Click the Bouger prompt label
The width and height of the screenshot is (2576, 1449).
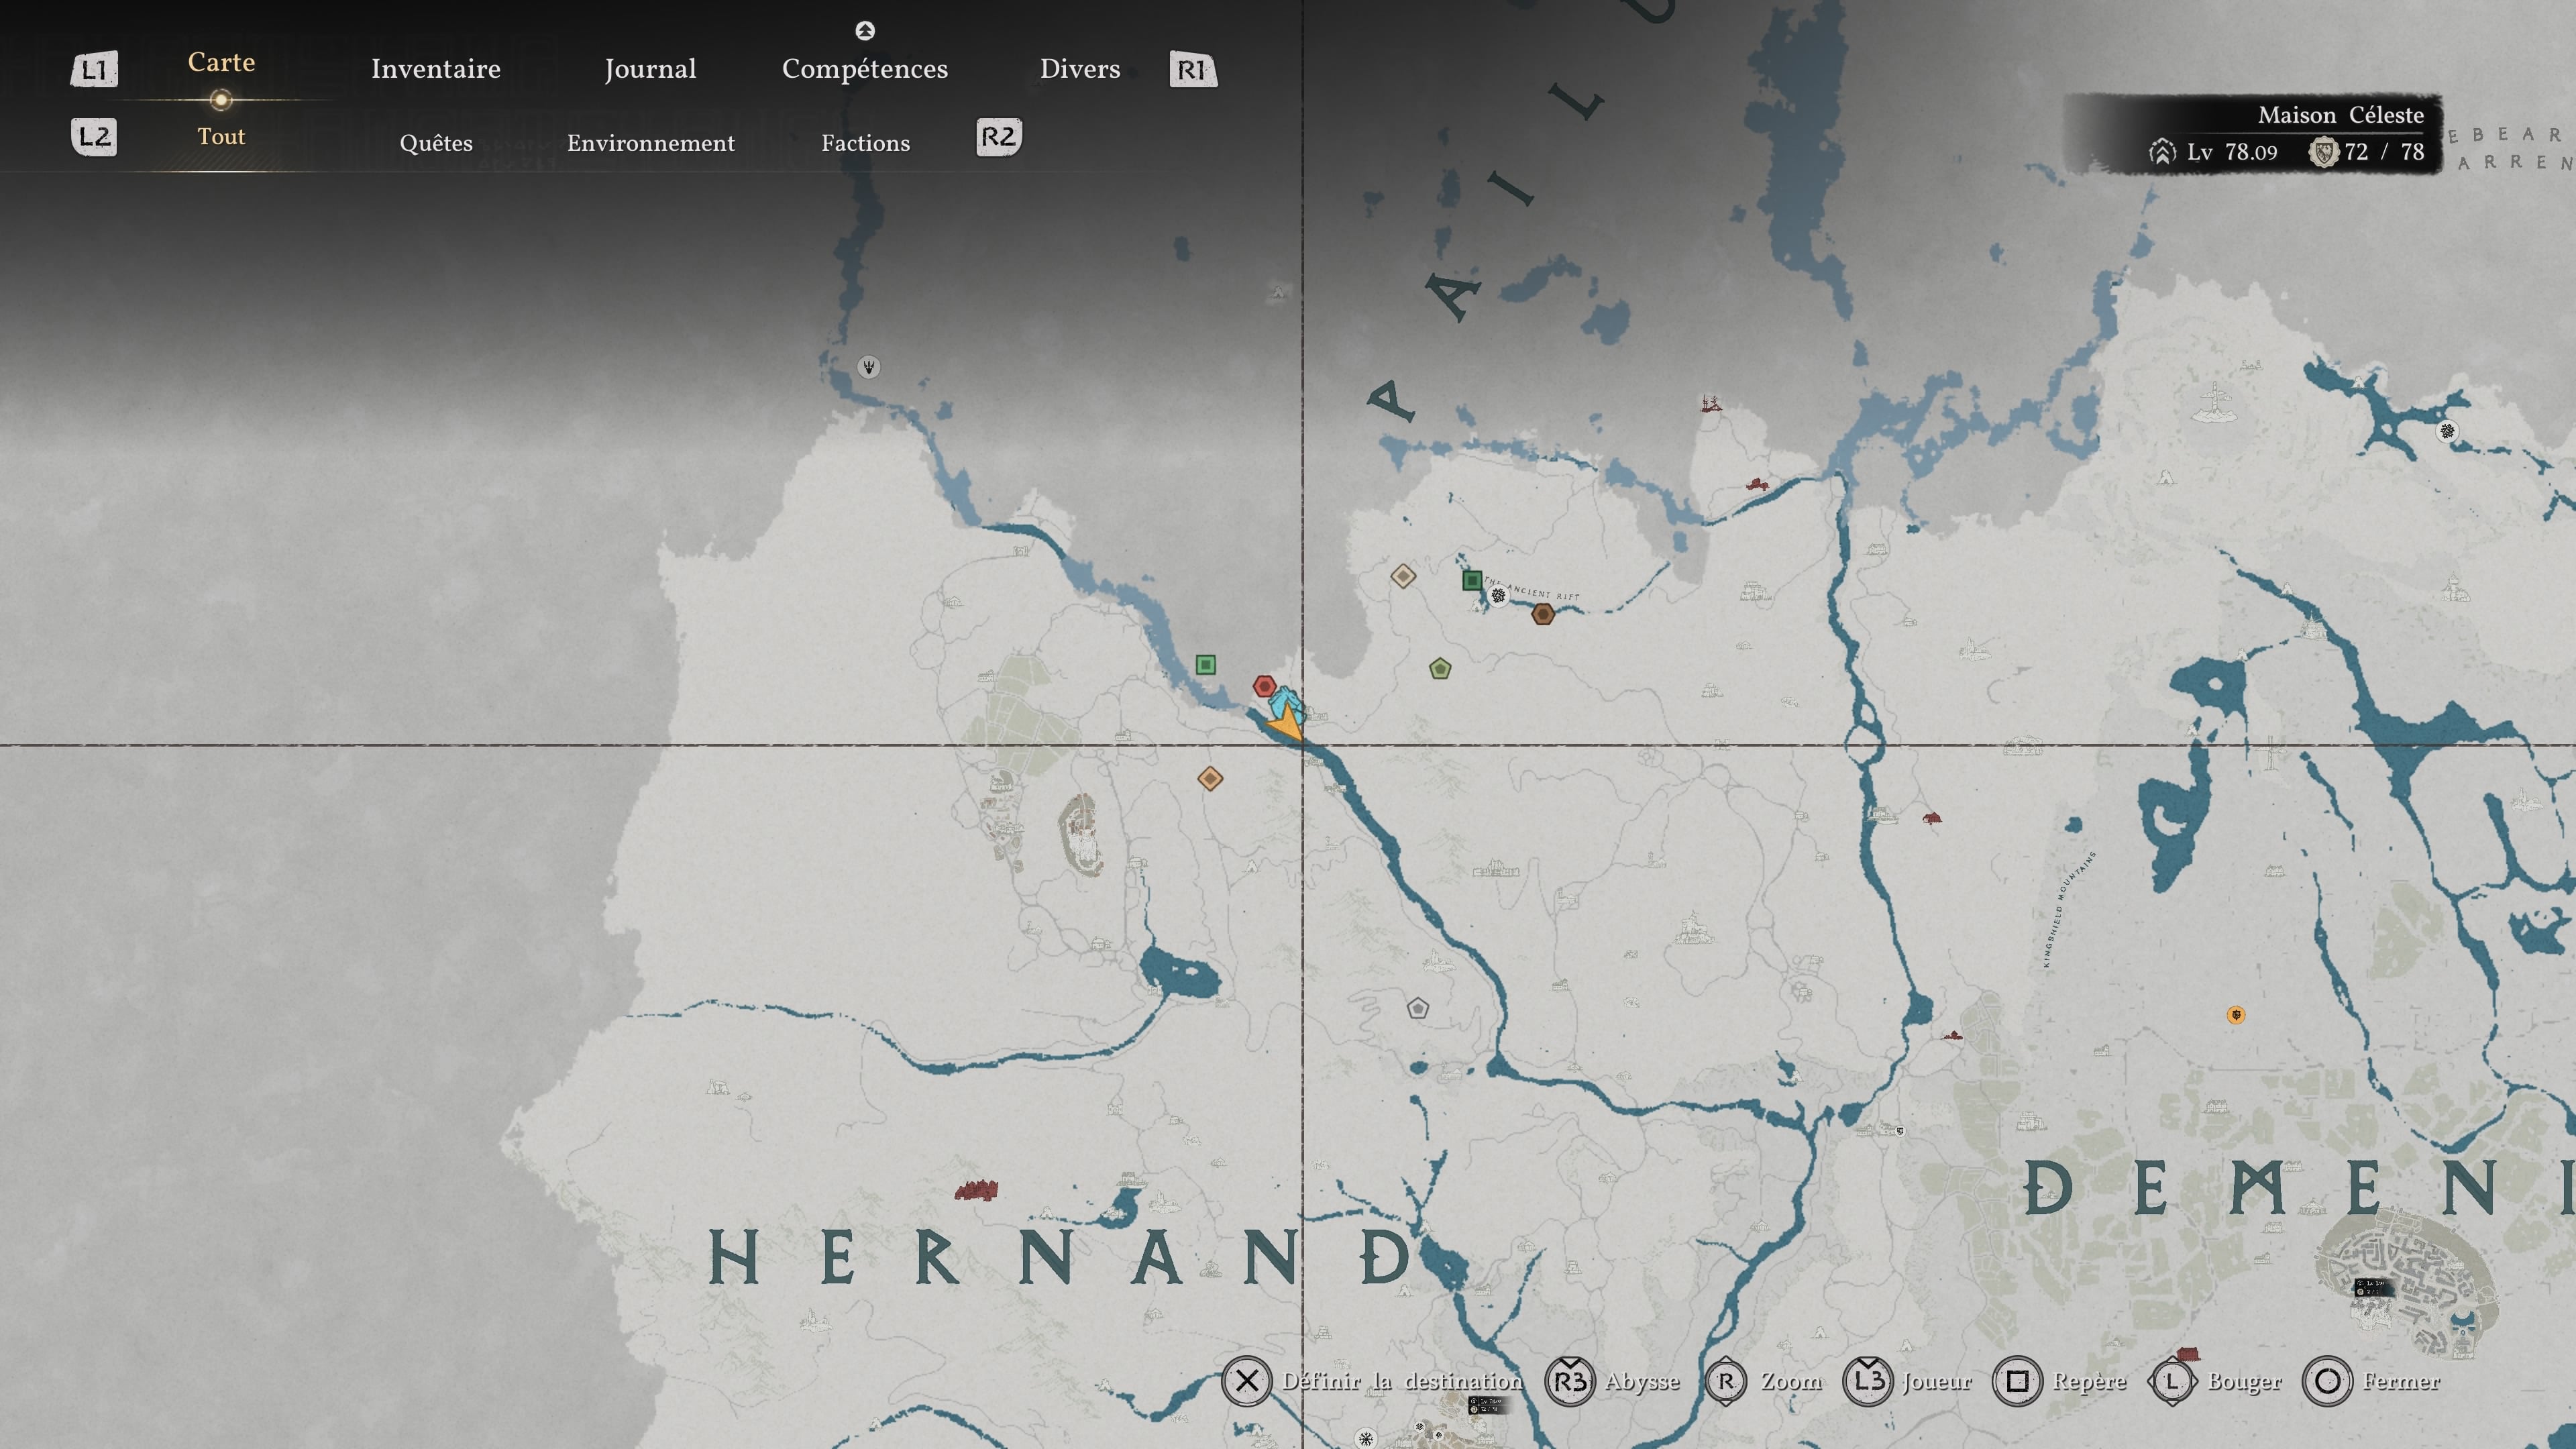[2244, 1381]
